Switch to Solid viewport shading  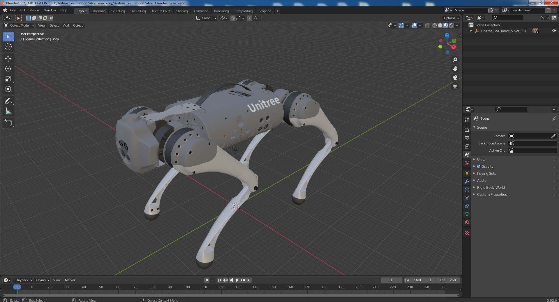tap(440, 25)
